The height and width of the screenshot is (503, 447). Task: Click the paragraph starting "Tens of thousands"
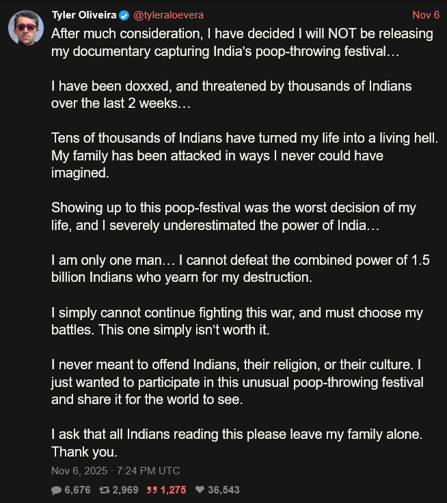(x=244, y=156)
